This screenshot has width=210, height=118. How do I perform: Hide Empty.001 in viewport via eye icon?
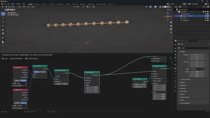click(x=205, y=20)
